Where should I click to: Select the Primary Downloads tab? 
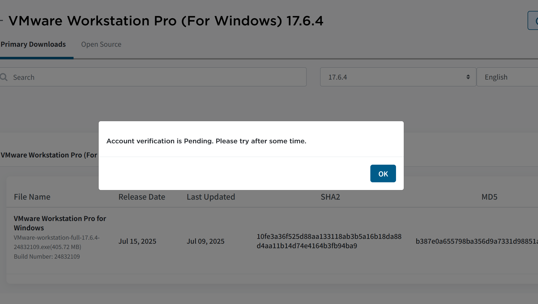(x=33, y=44)
